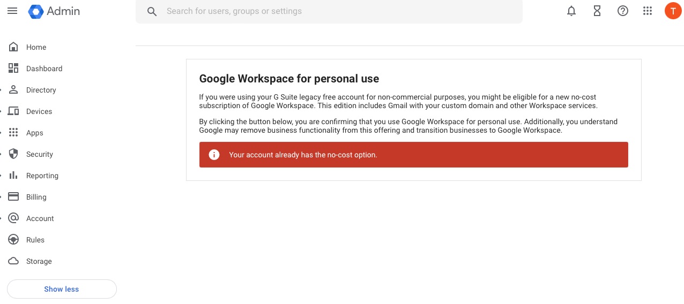Open the notifications bell

[571, 11]
